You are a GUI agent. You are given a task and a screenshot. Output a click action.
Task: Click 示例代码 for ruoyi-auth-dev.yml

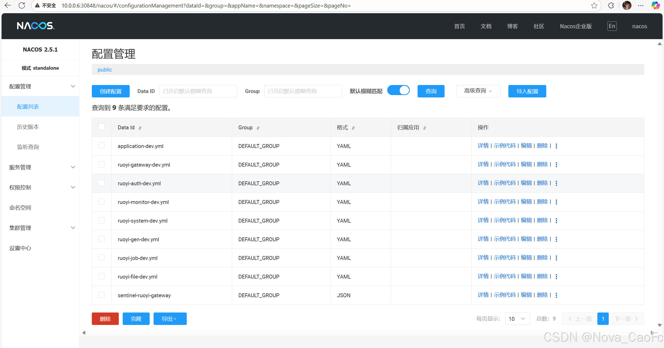504,183
